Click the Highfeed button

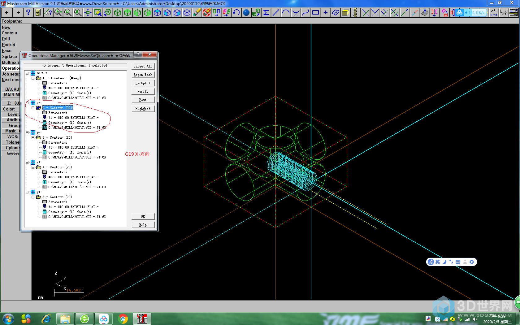pos(143,109)
